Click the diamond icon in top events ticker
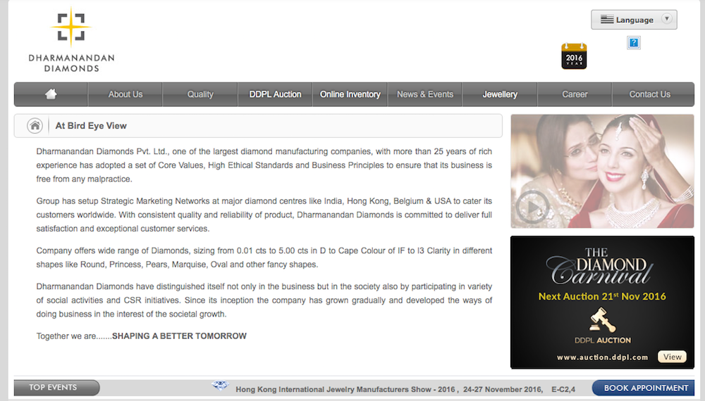705x401 pixels. coord(220,386)
